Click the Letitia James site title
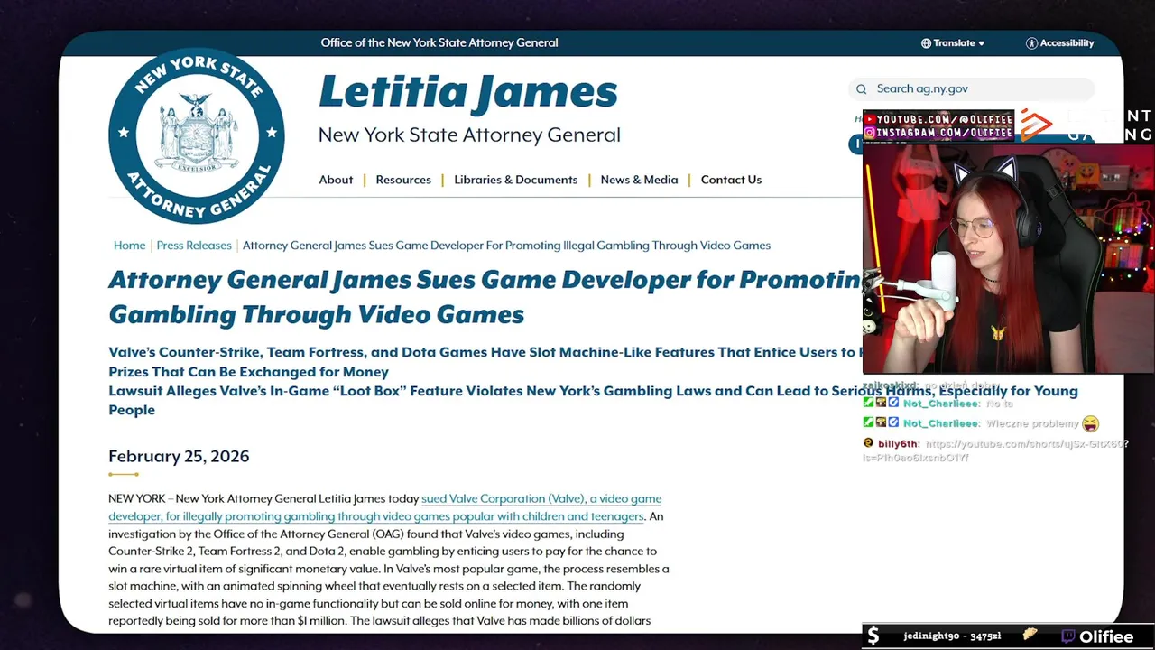 468,92
